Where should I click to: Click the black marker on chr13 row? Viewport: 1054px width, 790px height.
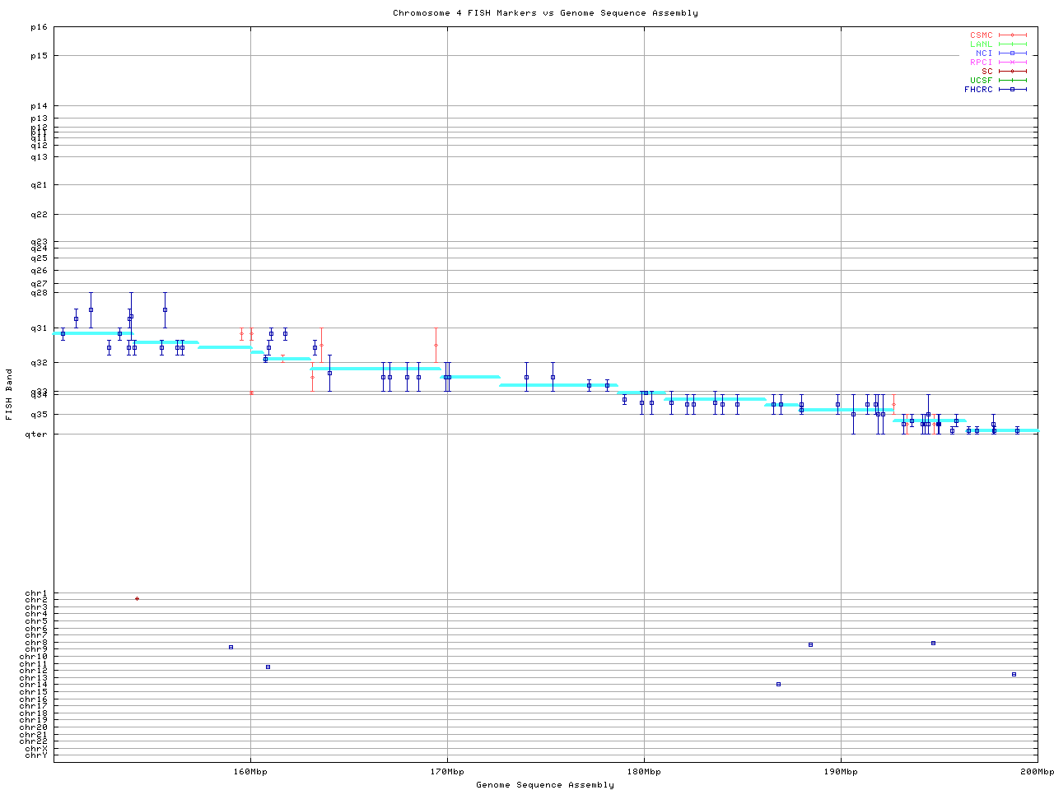coord(1014,674)
